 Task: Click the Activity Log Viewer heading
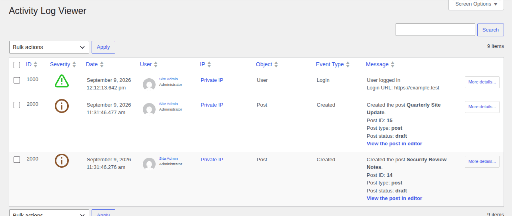point(48,11)
